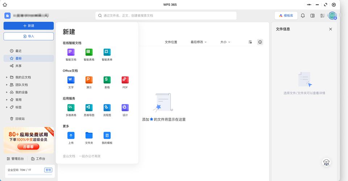Image resolution: width=348 pixels, height=181 pixels.
Task: Open the title bar more options (•••)
Action: tap(309, 5)
